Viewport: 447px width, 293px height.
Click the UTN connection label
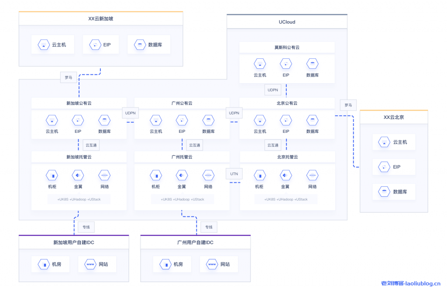234,174
